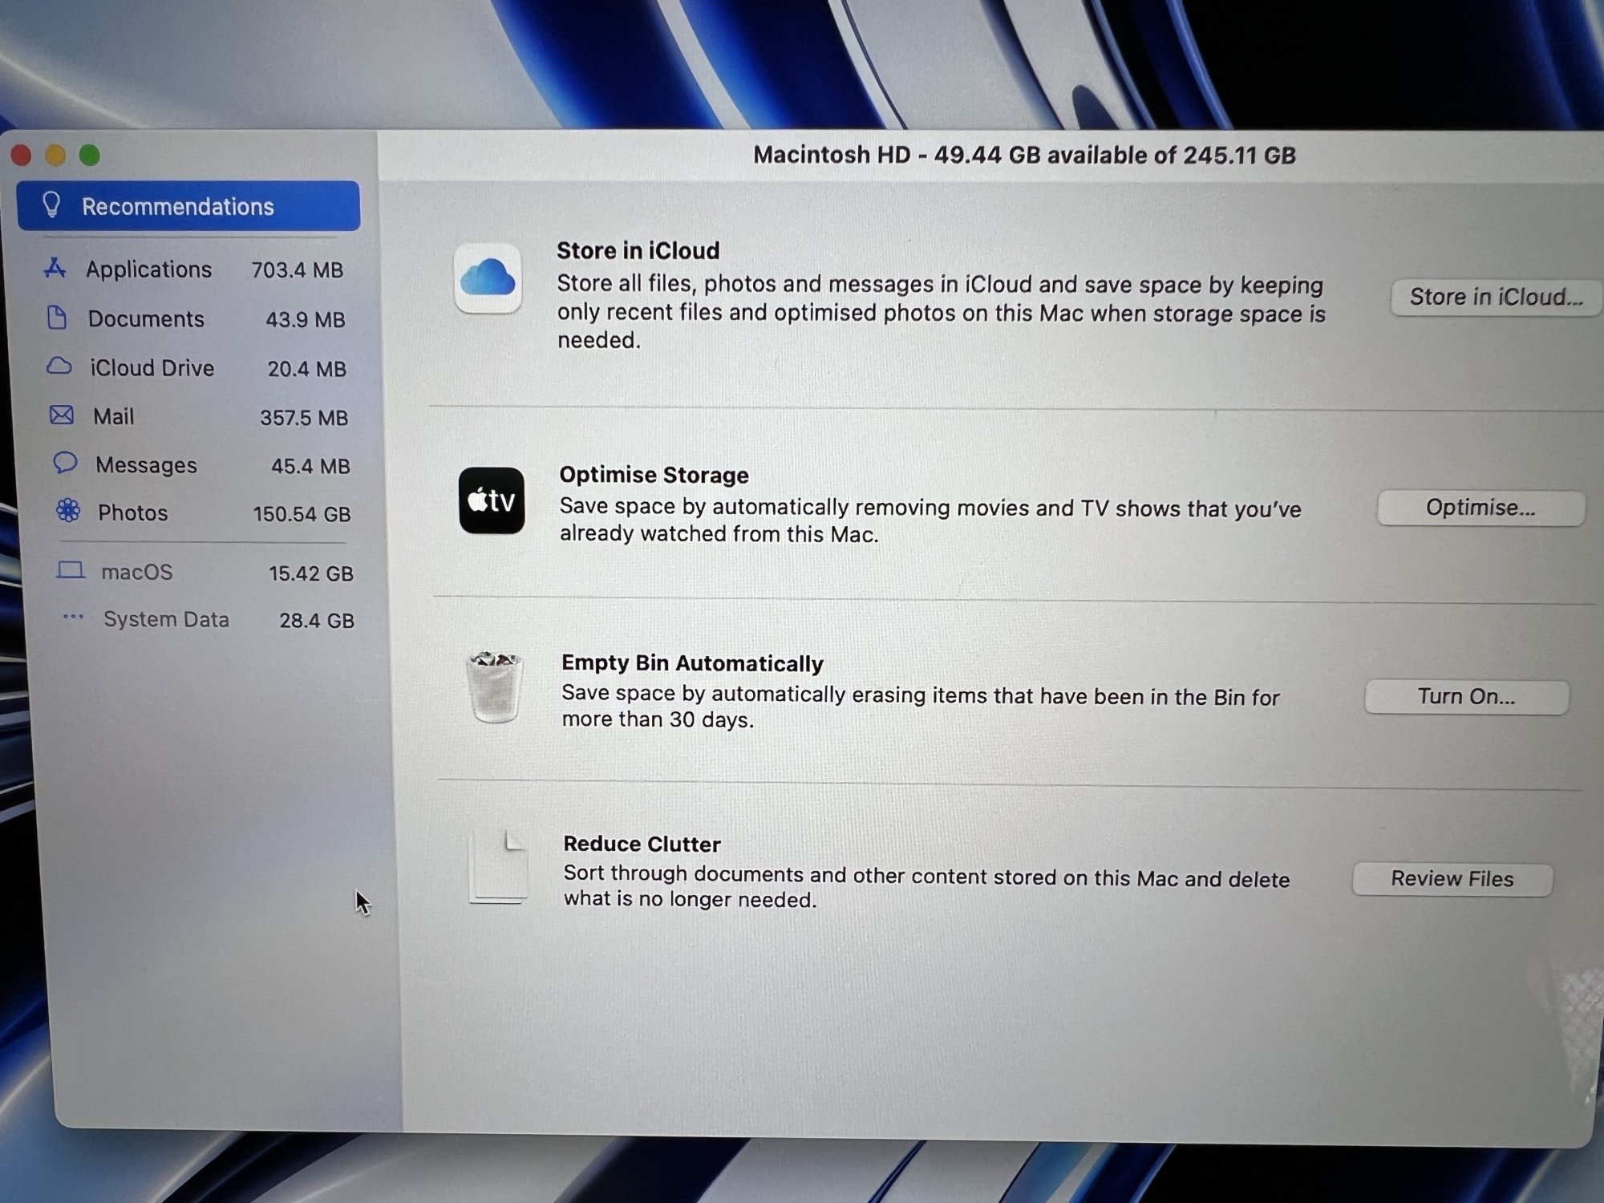Click the Recommendations lightbulb icon
The height and width of the screenshot is (1203, 1604).
[52, 205]
